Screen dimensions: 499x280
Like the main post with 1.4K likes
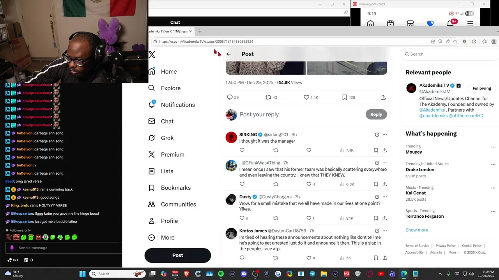point(306,97)
